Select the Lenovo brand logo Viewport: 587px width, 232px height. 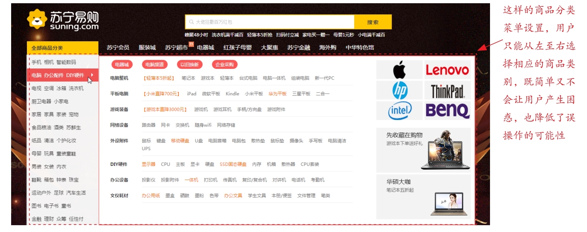[x=447, y=70]
